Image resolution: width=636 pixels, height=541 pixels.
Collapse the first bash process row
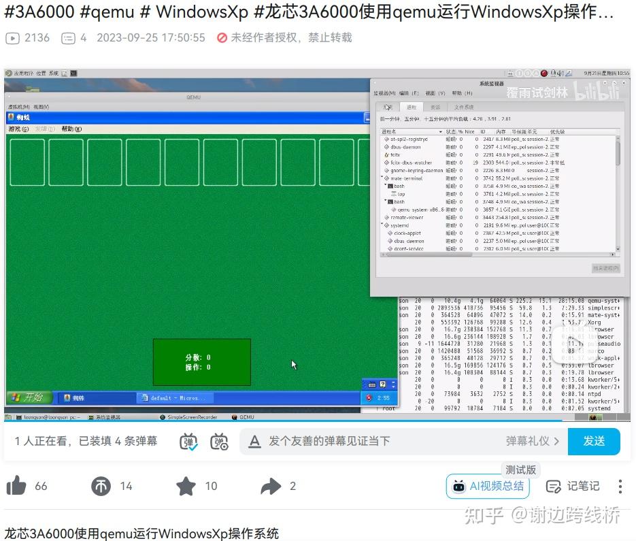click(386, 185)
